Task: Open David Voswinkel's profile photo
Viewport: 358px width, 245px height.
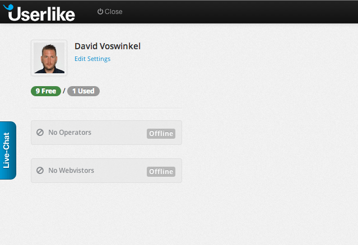Action: 49,58
